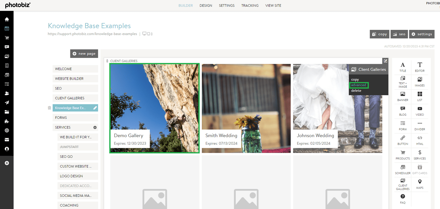Click the "new page" button
This screenshot has width=440, height=209.
[84, 54]
